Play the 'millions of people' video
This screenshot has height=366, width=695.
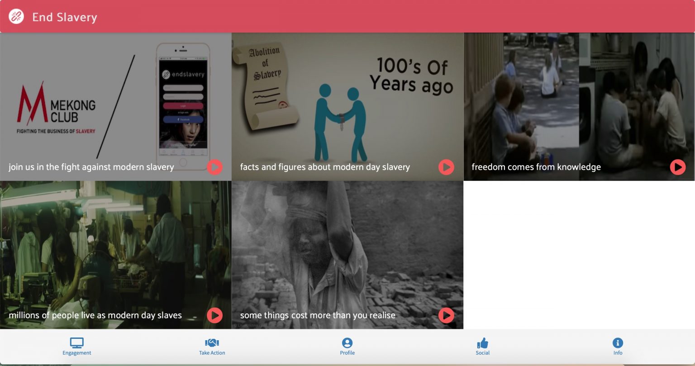point(214,315)
